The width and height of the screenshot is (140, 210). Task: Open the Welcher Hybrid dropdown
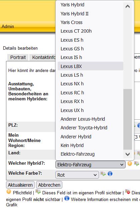pyautogui.click(x=90, y=165)
